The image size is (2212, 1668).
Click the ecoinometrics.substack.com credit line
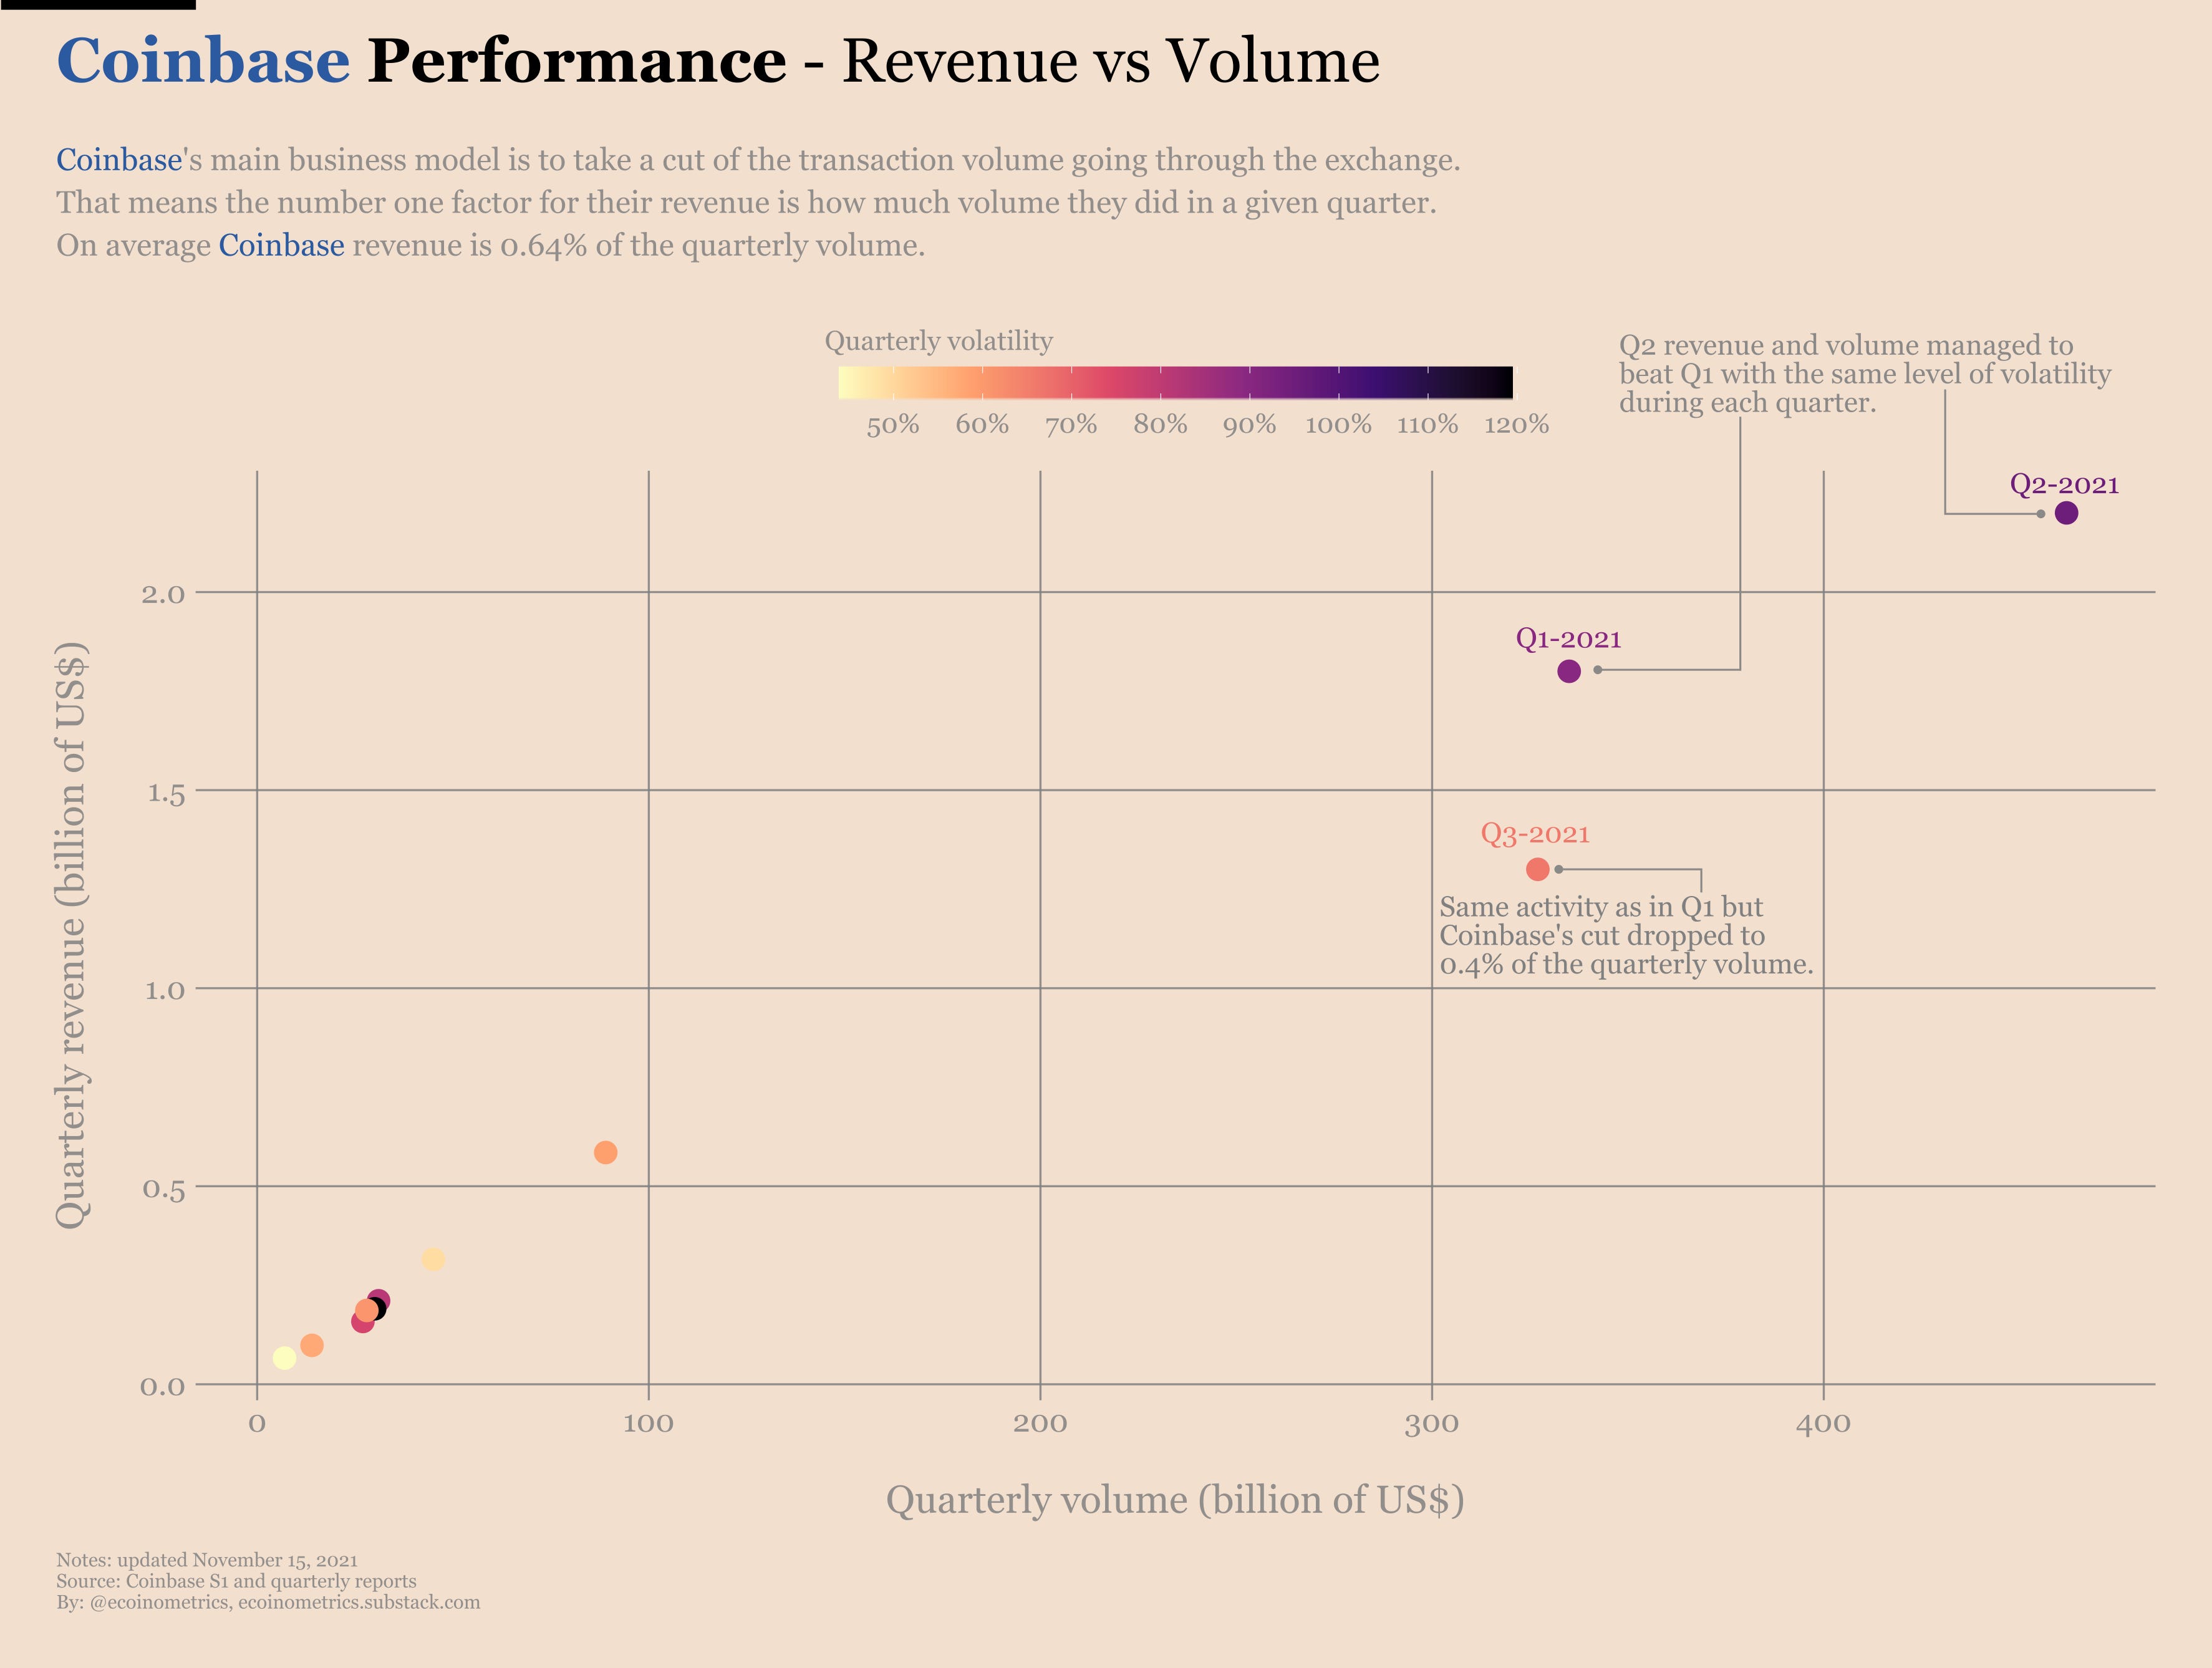tap(268, 1602)
